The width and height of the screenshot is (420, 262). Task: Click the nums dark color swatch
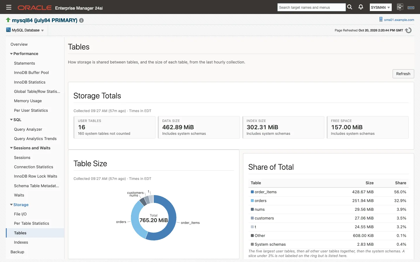point(252,209)
